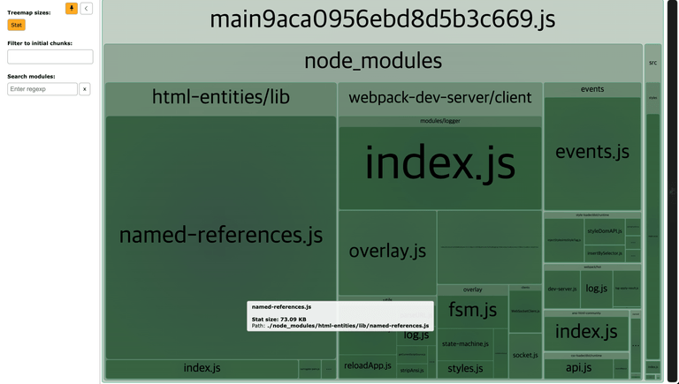Select index.js under html-entities/lib
Viewport: 679px width, 384px height.
(x=202, y=368)
